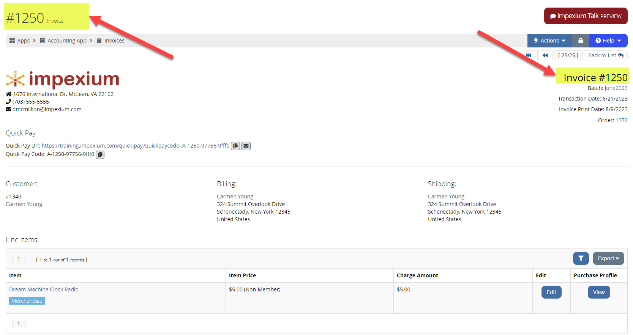Click the Merchandise tag
Image resolution: width=633 pixels, height=335 pixels.
[27, 301]
